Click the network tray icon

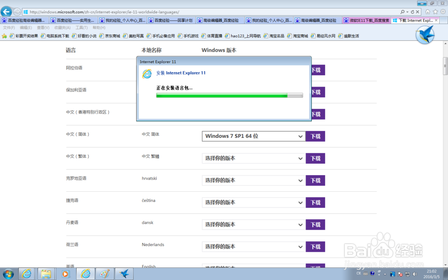coord(407,274)
